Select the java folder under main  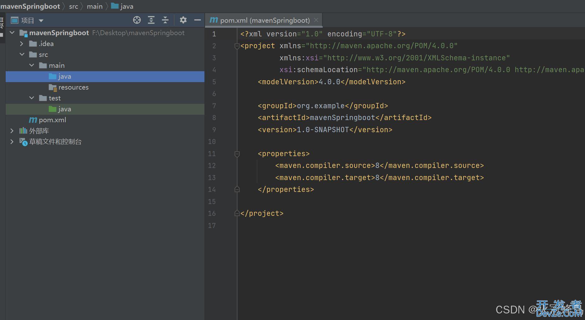[x=105, y=77]
